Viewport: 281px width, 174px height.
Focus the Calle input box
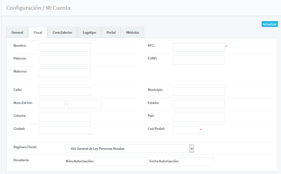click(65, 91)
